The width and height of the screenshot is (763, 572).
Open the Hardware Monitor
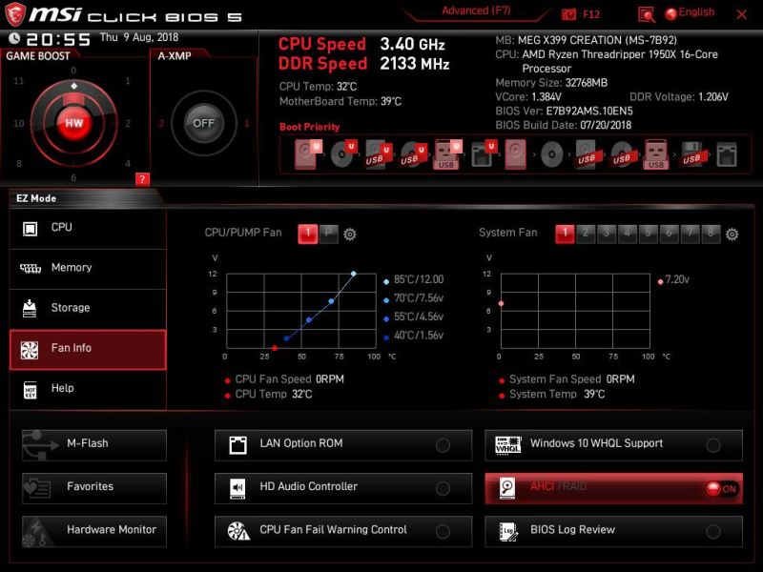[93, 531]
